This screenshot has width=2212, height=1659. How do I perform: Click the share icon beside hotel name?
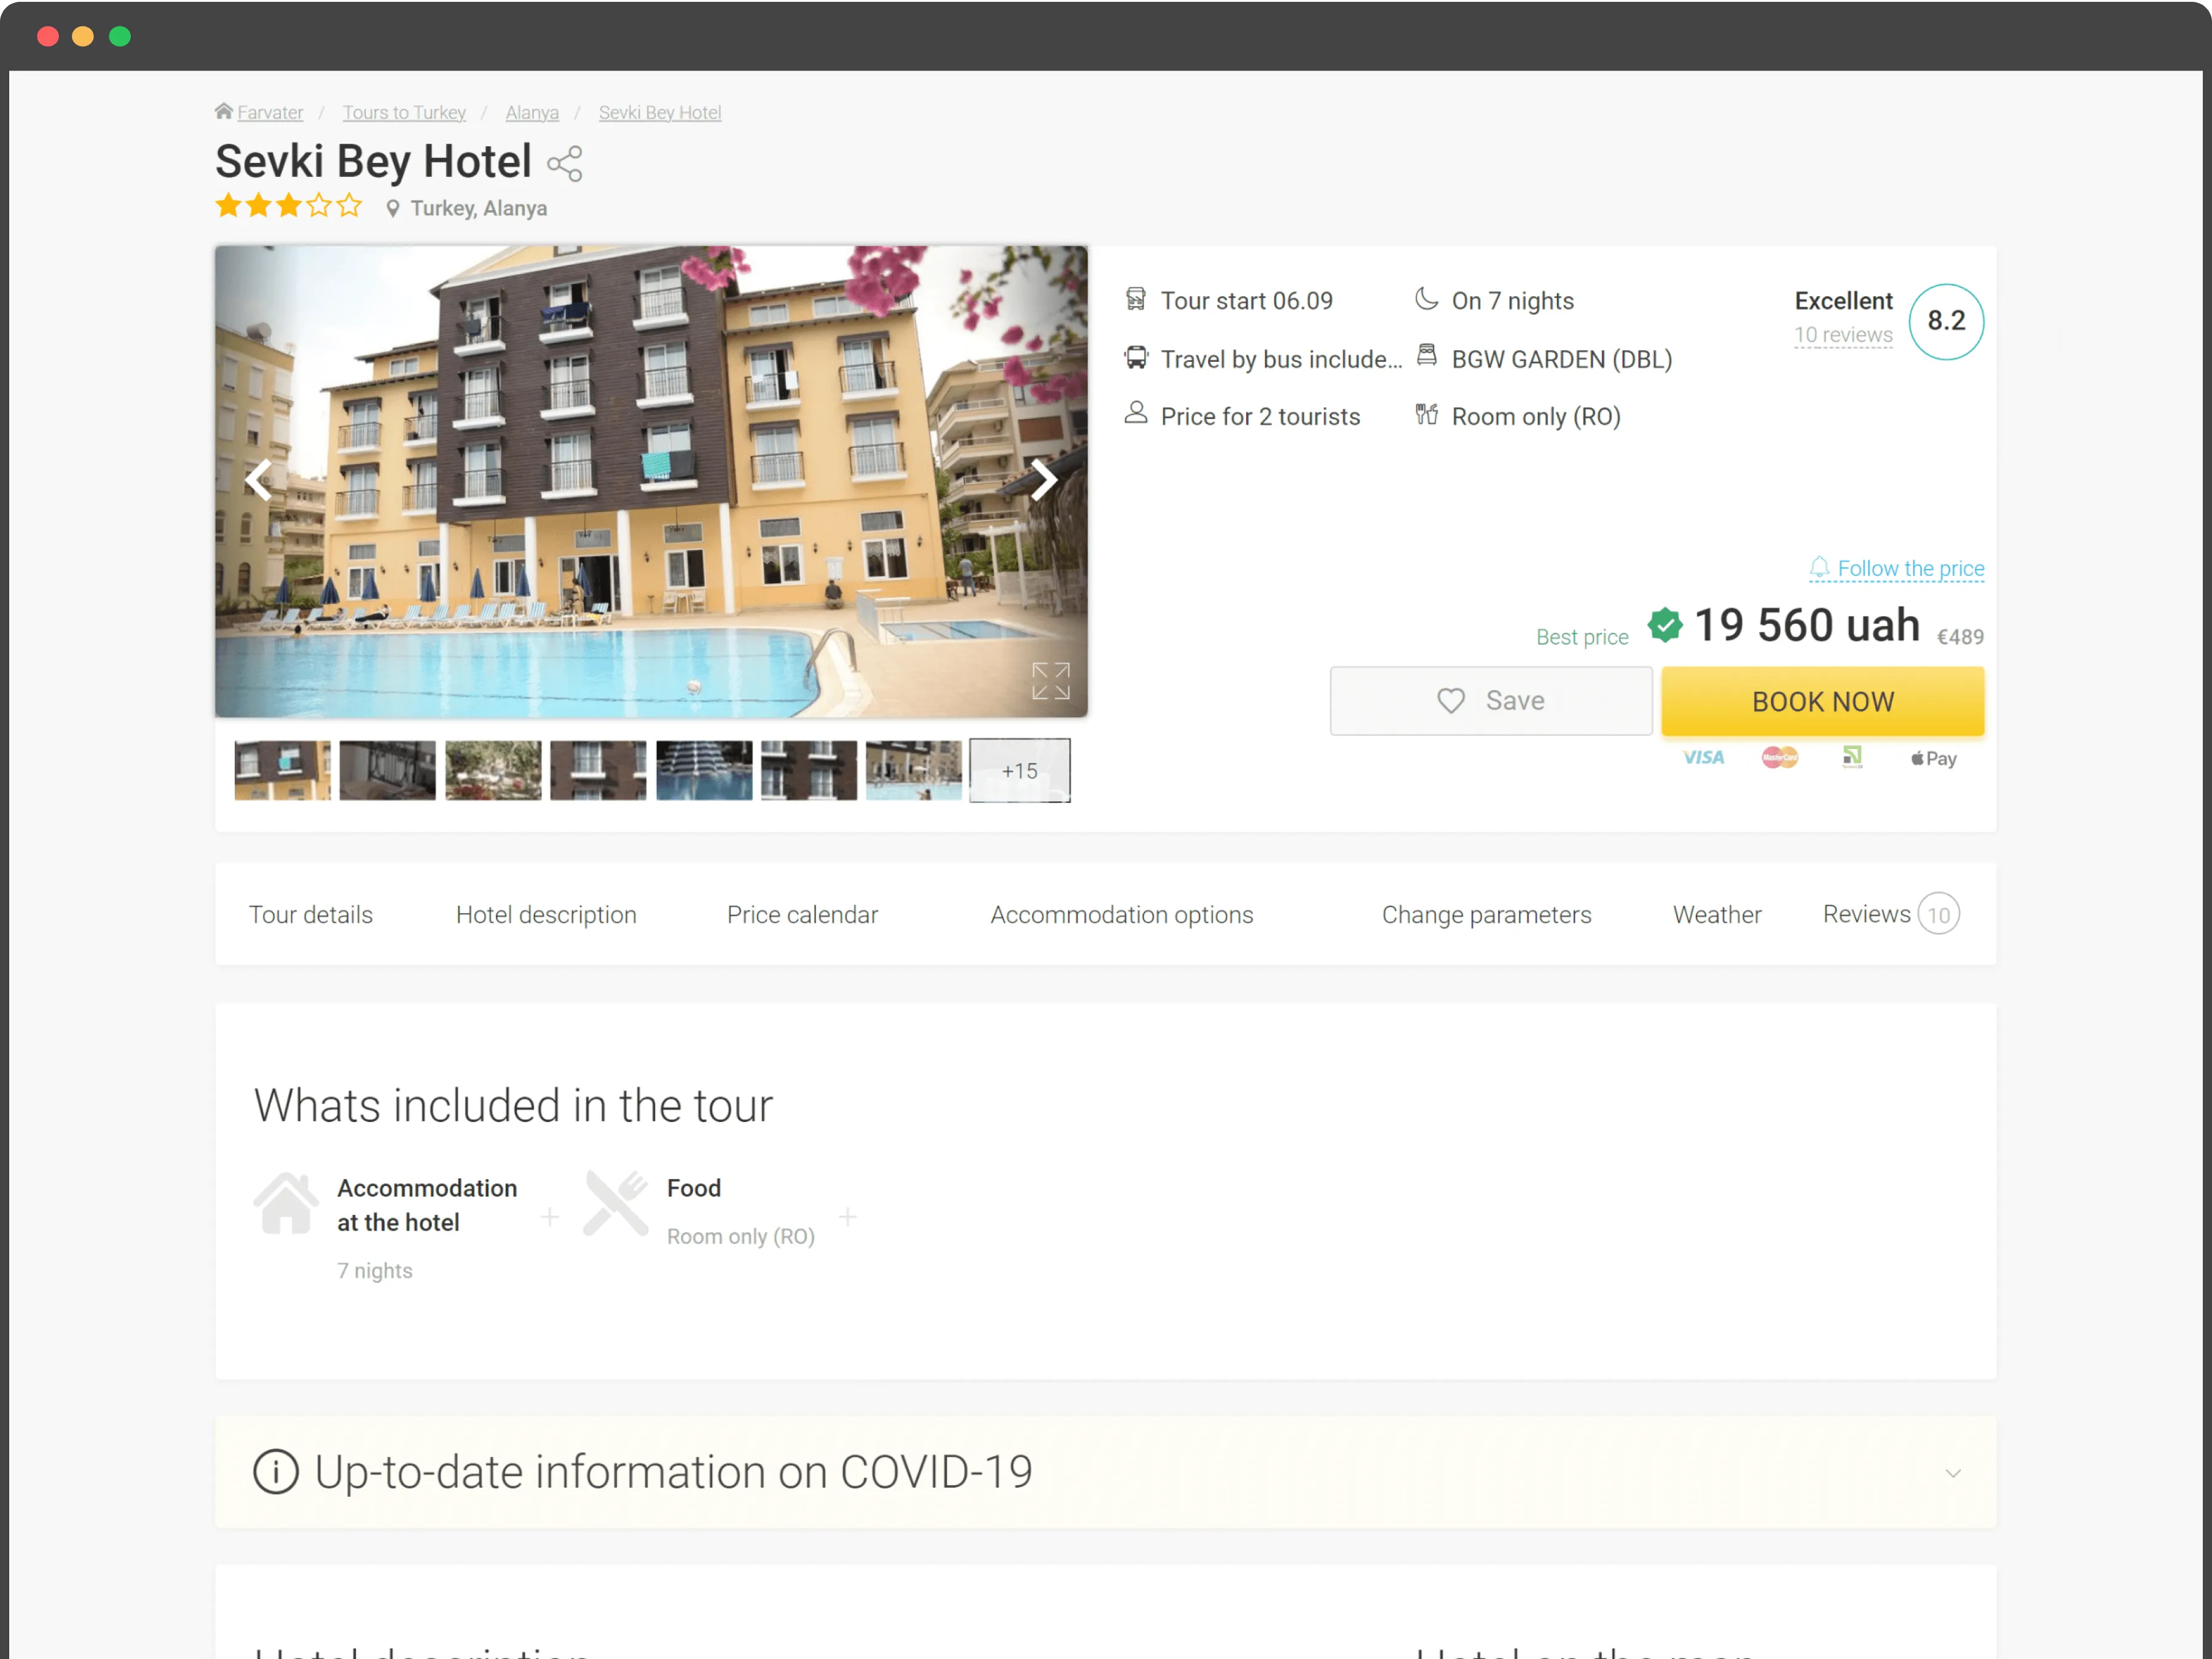pos(564,164)
